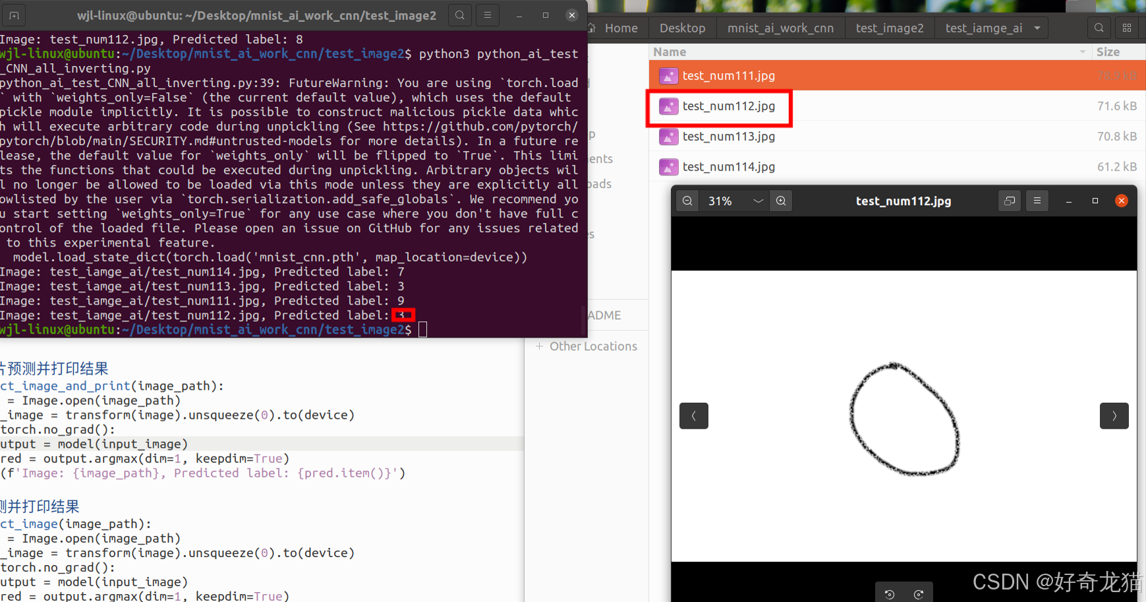Open the image viewer menu button
The height and width of the screenshot is (602, 1146).
1037,201
